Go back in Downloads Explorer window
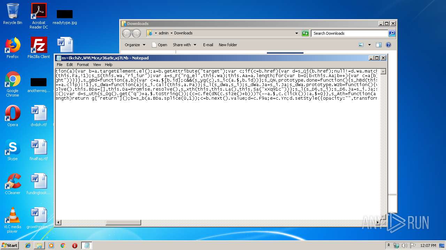The image size is (446, 250). [x=126, y=33]
